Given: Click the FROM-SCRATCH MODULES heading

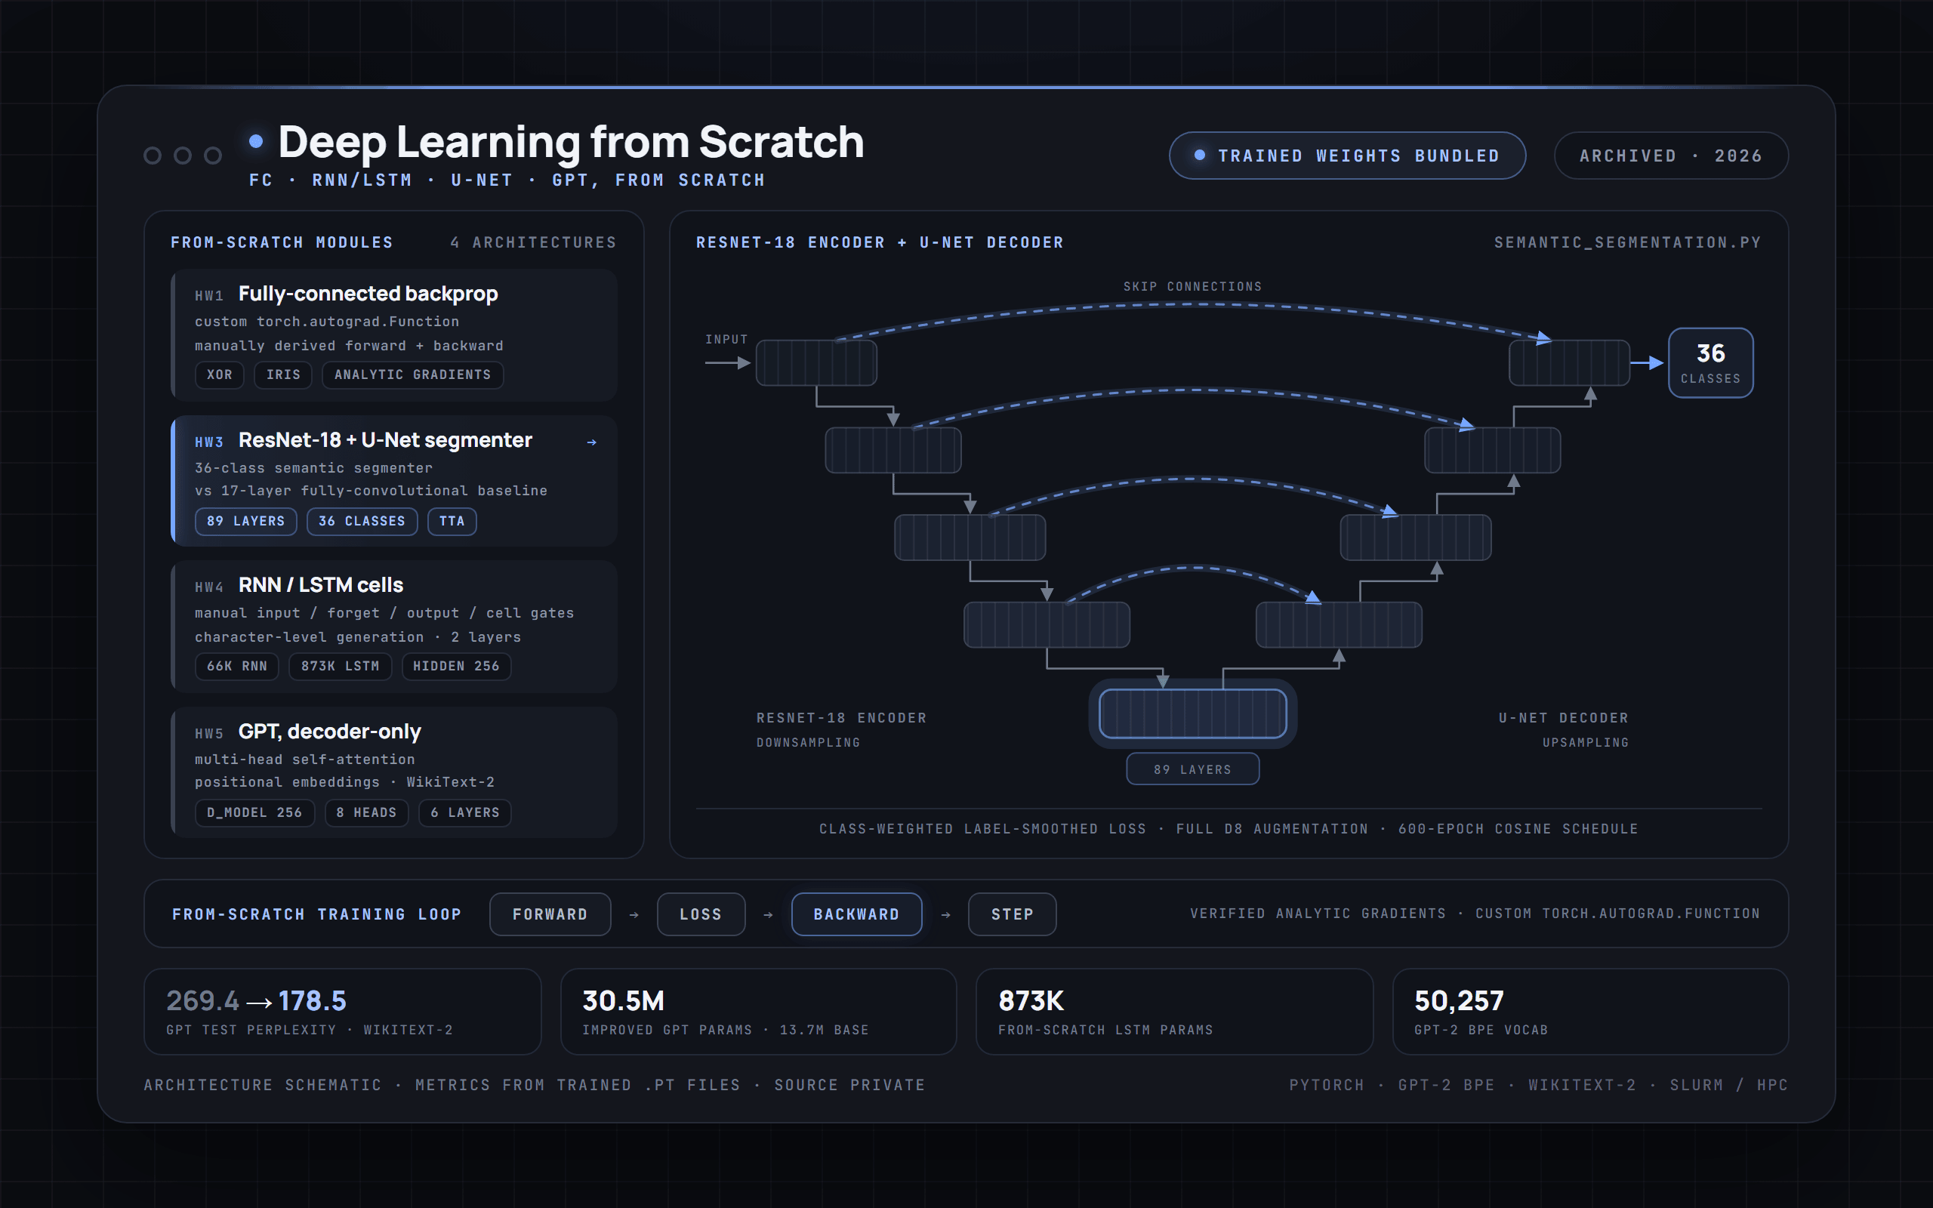Looking at the screenshot, I should pyautogui.click(x=282, y=243).
